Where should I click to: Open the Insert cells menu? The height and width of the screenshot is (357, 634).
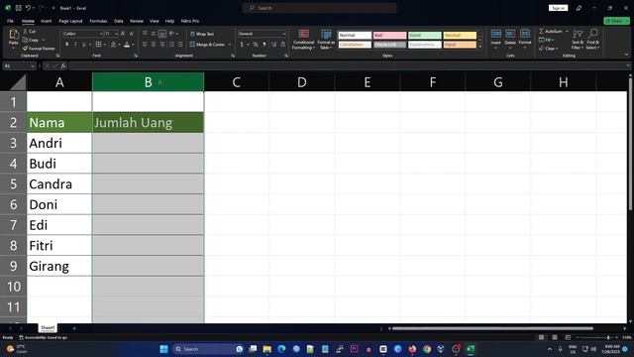pyautogui.click(x=495, y=39)
